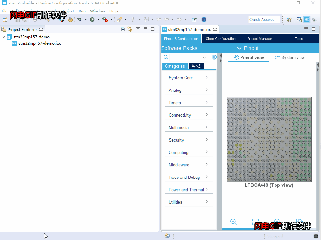
Task: Maximize the ioc editor area
Action: [x=313, y=29]
